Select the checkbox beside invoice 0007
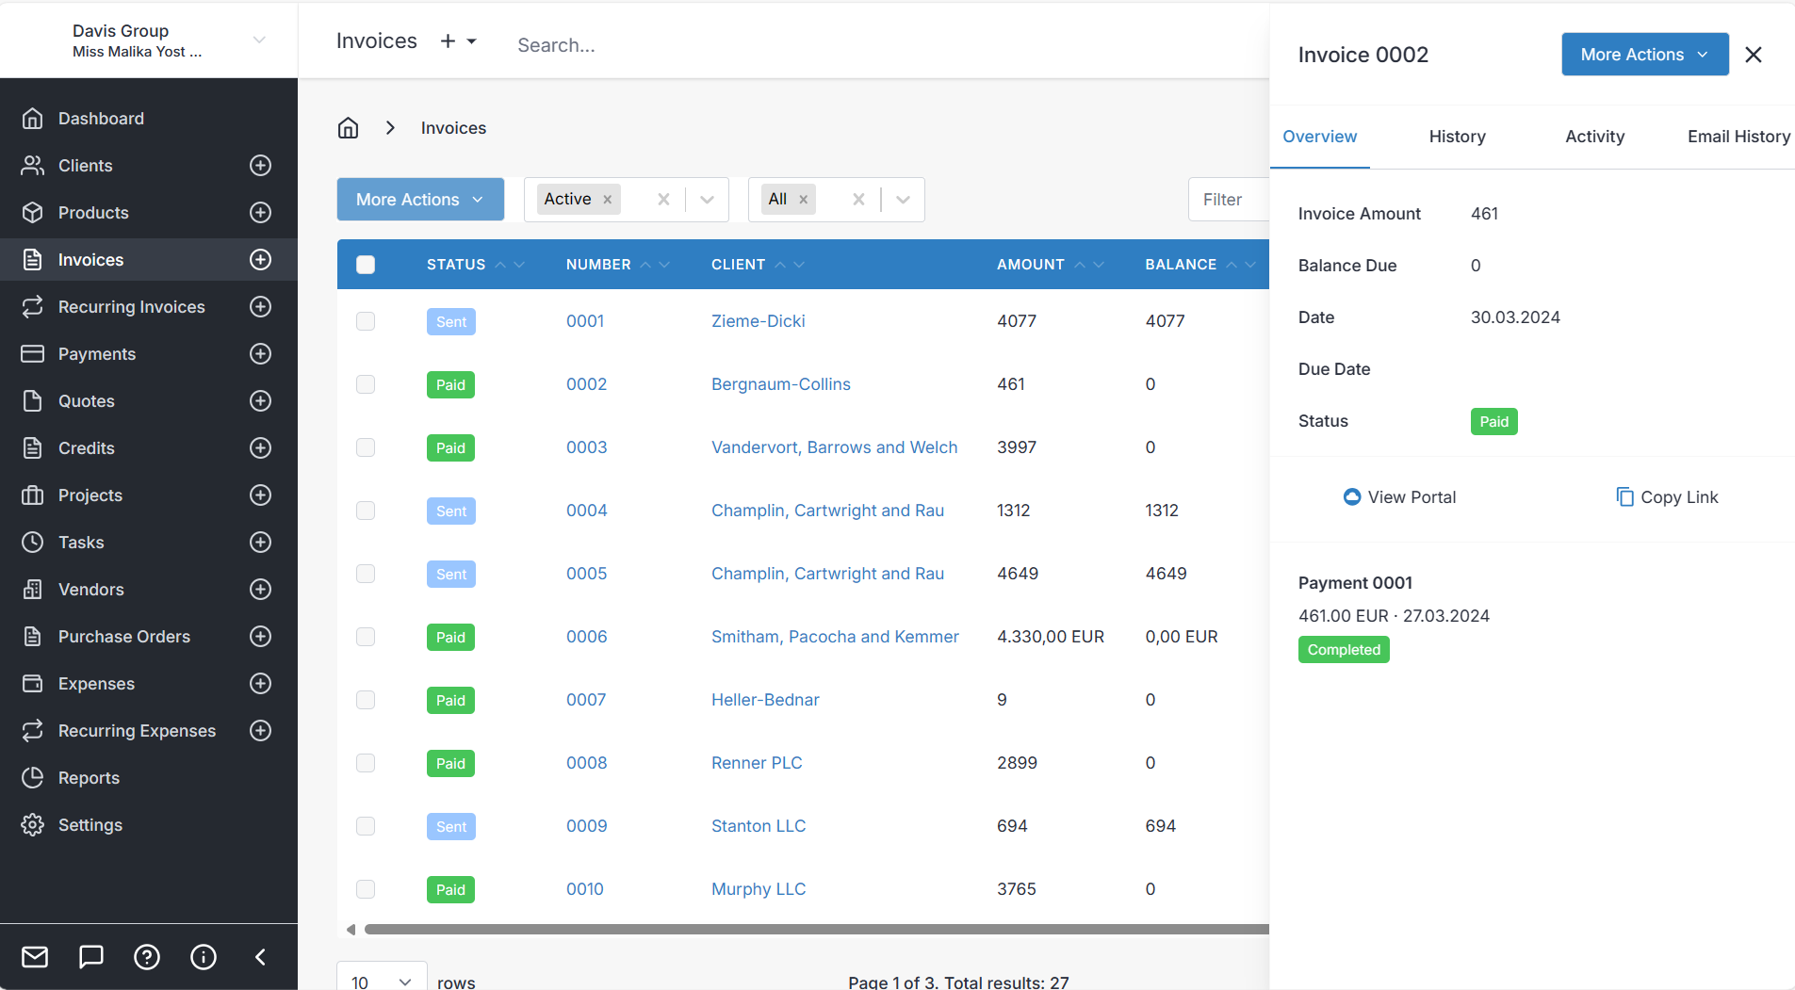Screen dimensions: 1795x990 pyautogui.click(x=365, y=700)
